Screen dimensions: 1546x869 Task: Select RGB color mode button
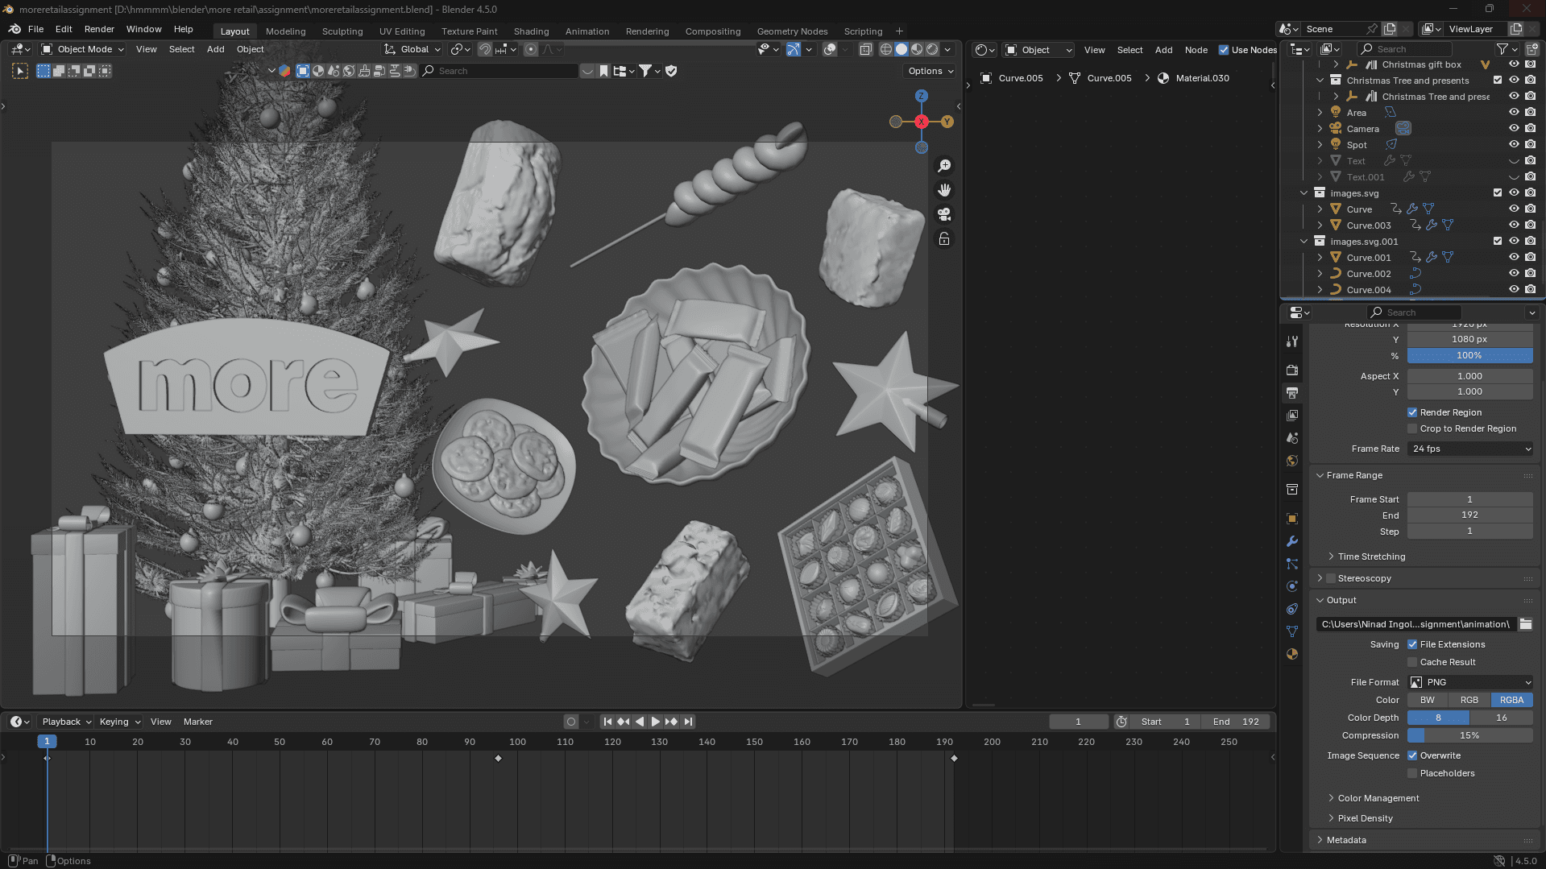pos(1469,700)
